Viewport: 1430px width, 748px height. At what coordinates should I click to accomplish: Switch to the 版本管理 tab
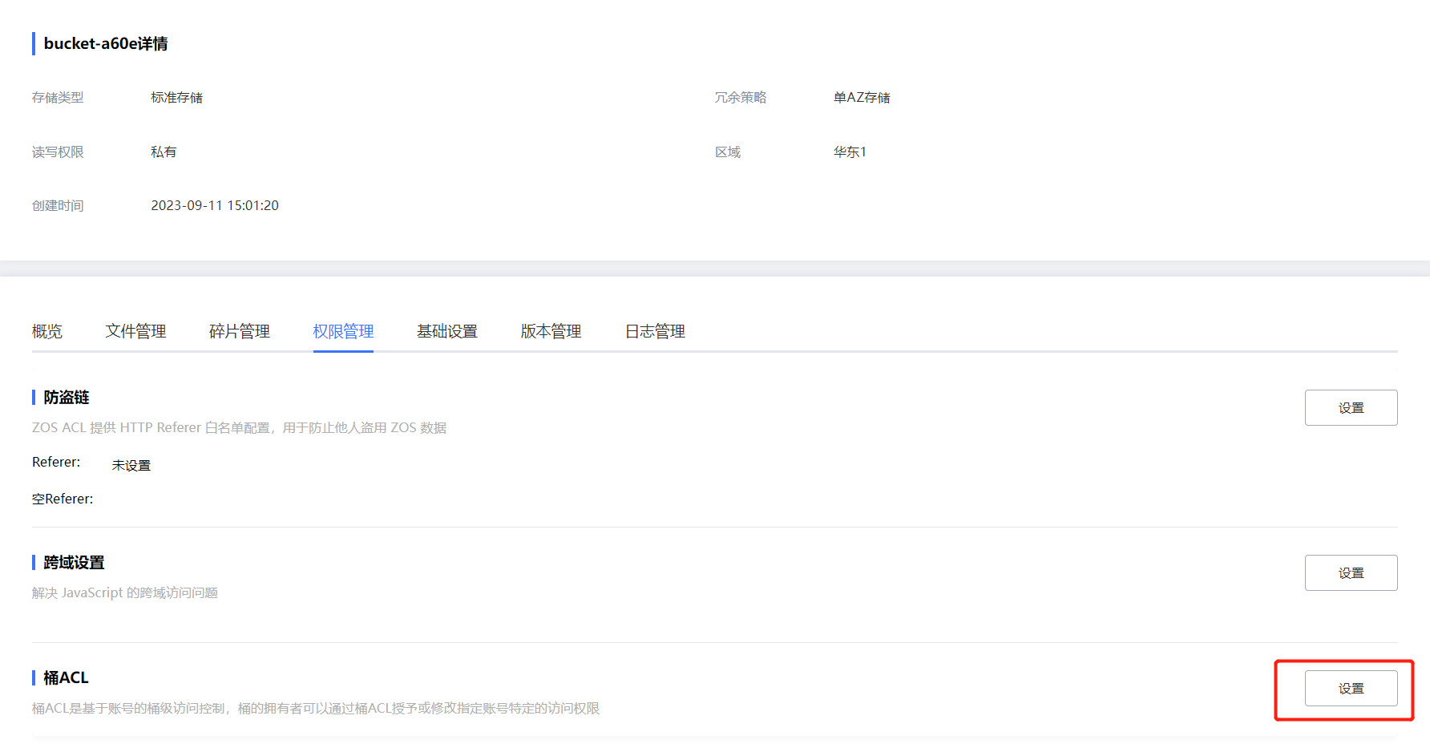click(551, 331)
